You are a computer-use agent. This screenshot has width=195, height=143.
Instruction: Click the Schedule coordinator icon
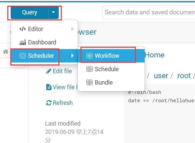pos(89,69)
